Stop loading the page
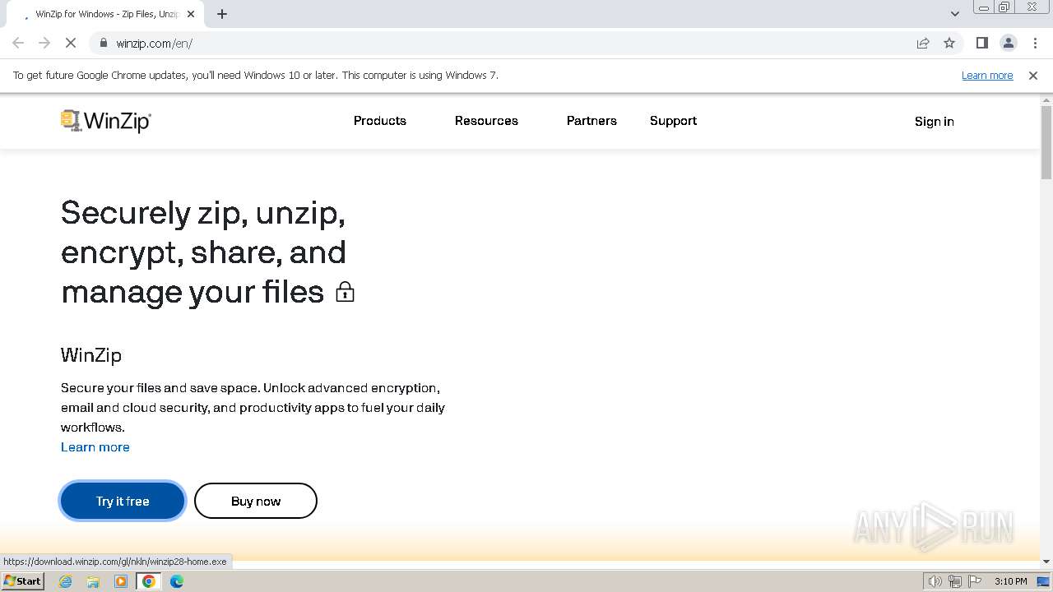Image resolution: width=1053 pixels, height=592 pixels. (x=71, y=43)
